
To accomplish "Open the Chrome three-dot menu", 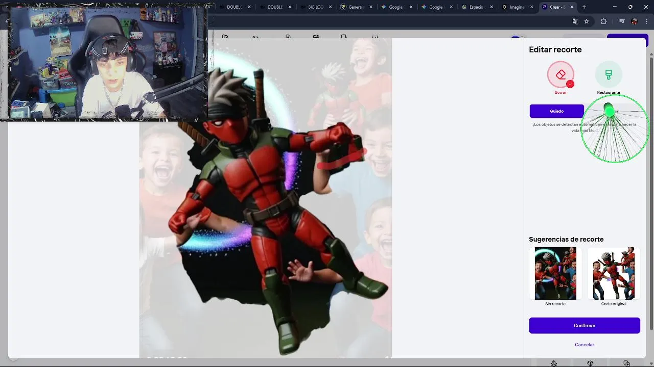I will pyautogui.click(x=646, y=21).
